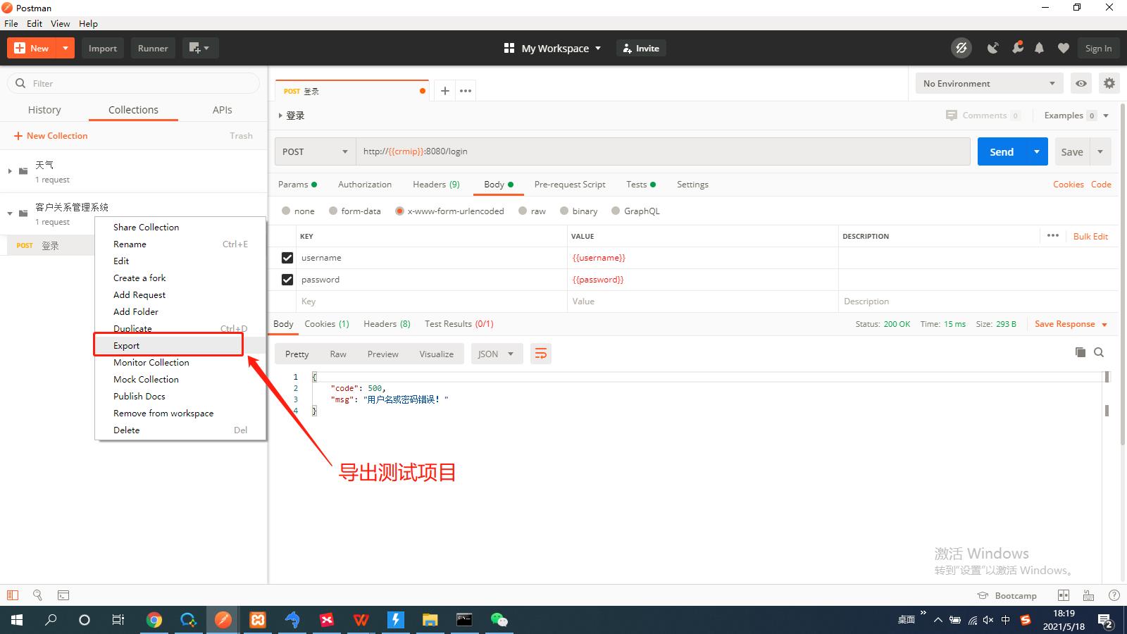This screenshot has height=634, width=1127.
Task: Open tab options ellipsis next to plus
Action: pos(466,91)
